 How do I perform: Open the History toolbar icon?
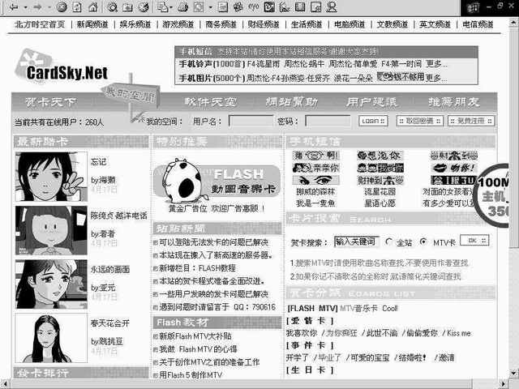(144, 6)
